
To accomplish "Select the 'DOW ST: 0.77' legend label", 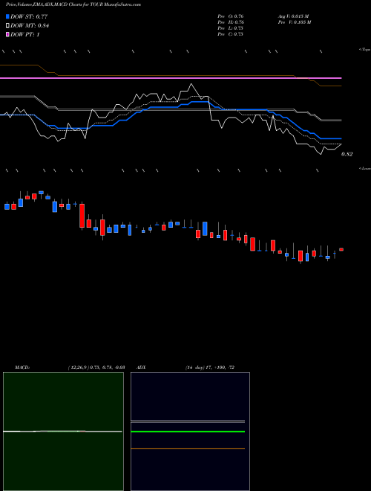I will (29, 16).
